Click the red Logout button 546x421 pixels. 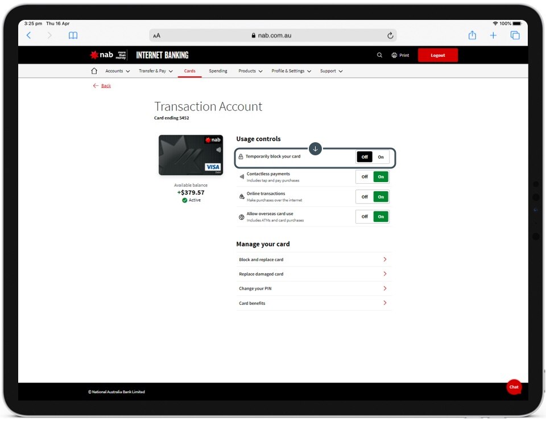coord(437,55)
